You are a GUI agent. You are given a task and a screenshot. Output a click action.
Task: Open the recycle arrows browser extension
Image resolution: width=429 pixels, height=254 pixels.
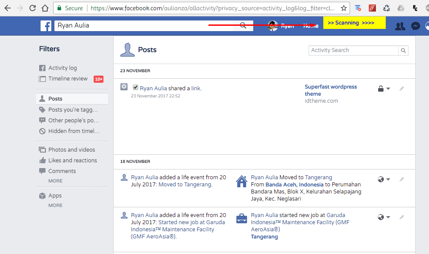(386, 8)
